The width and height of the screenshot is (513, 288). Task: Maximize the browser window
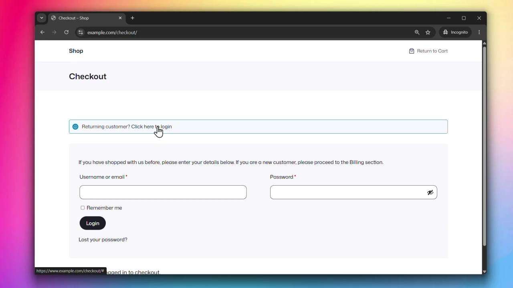pos(464,18)
